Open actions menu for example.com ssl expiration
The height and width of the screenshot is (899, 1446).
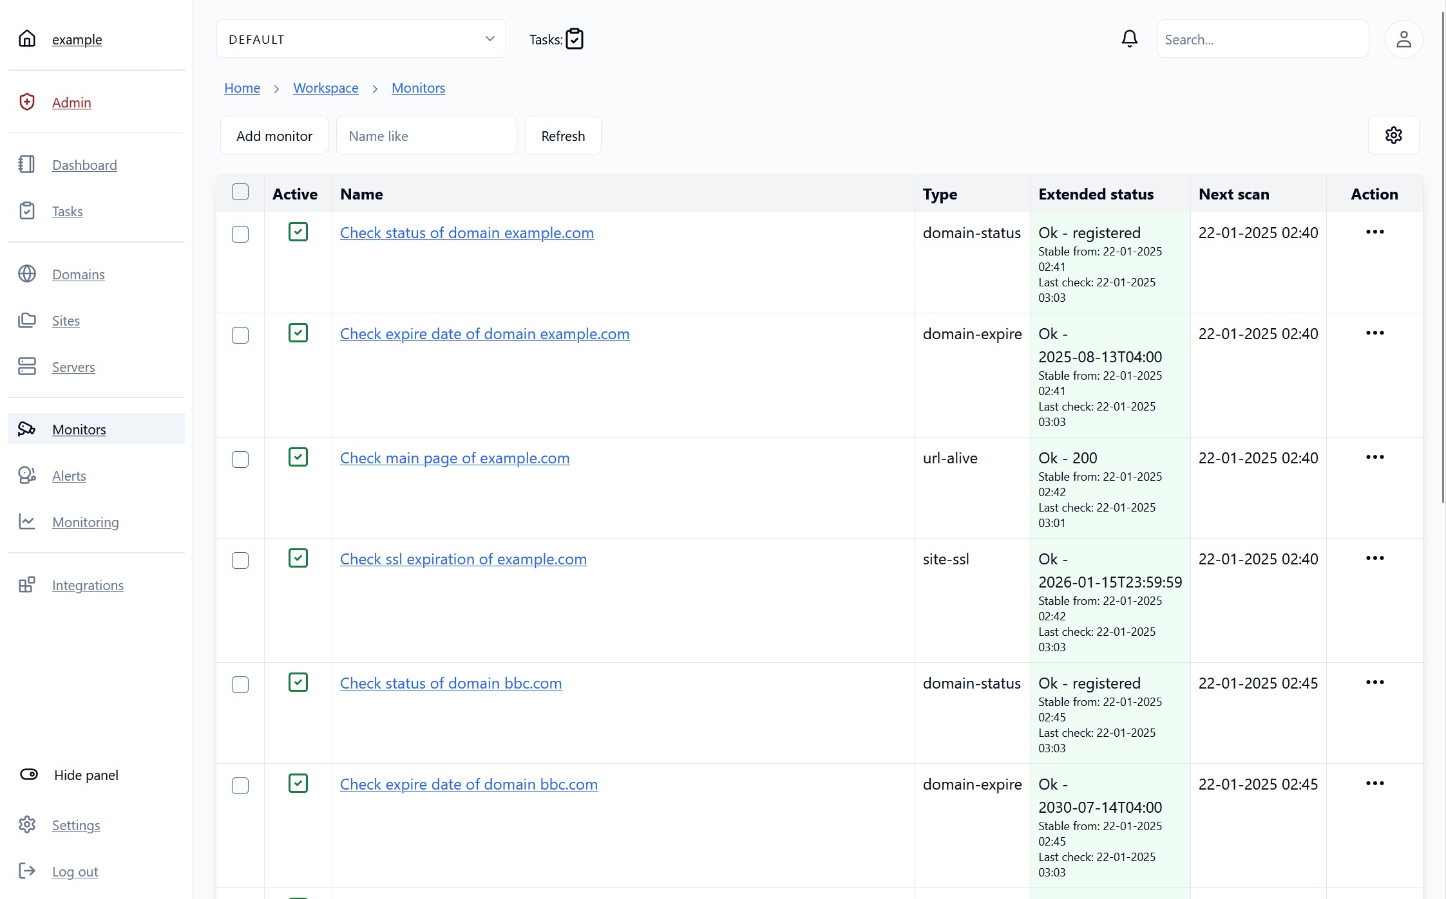(x=1375, y=558)
